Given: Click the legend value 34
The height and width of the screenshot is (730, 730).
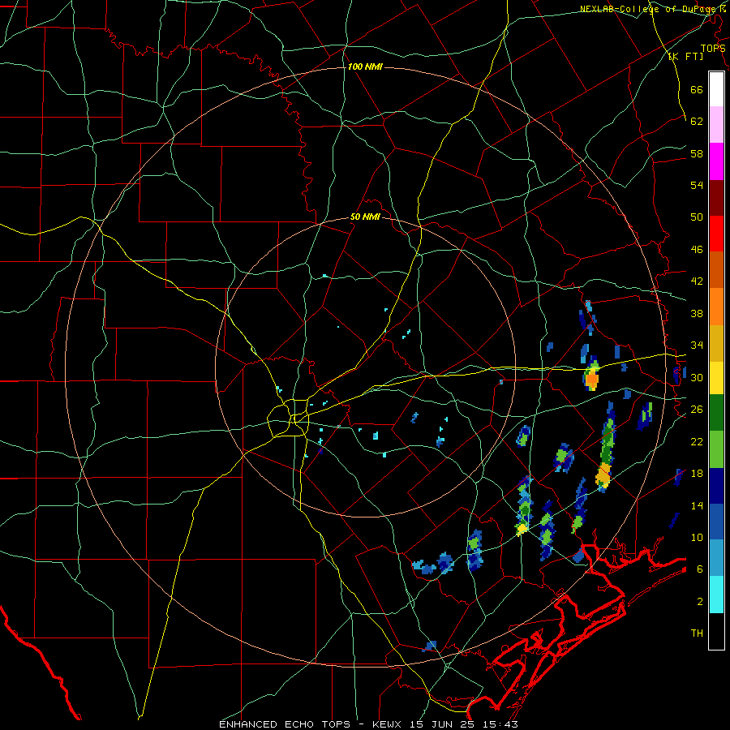Looking at the screenshot, I should click(x=697, y=346).
